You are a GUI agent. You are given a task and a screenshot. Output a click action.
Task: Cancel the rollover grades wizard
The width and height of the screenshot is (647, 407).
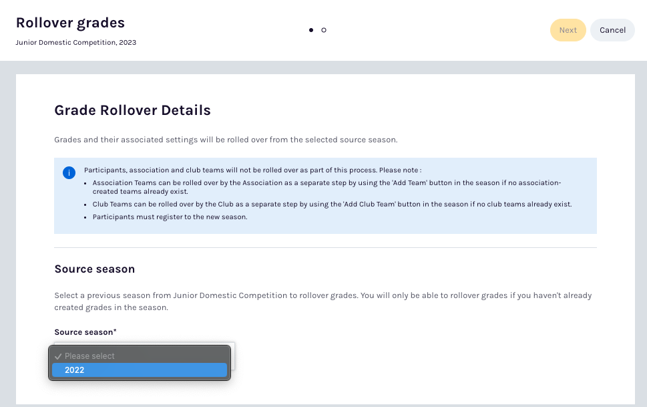click(x=612, y=30)
